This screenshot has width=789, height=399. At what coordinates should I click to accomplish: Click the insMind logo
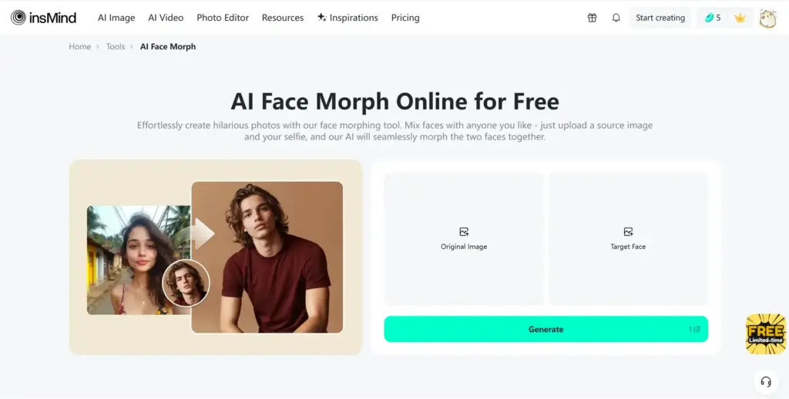pos(43,18)
